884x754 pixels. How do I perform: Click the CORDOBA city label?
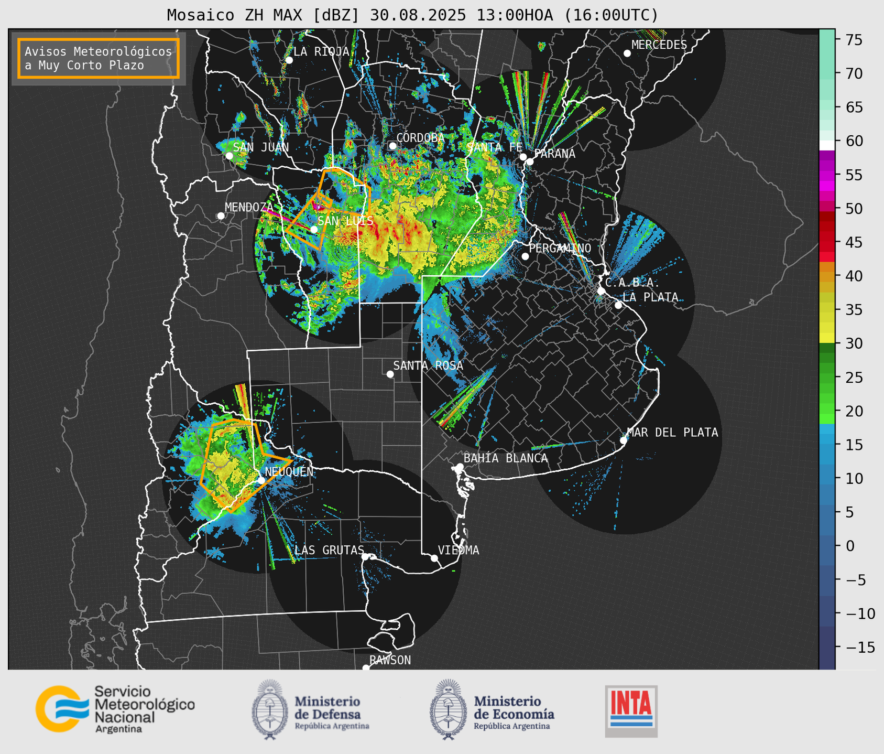point(420,138)
